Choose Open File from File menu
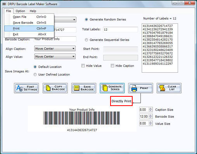The image size is (197, 154). (x=29, y=17)
